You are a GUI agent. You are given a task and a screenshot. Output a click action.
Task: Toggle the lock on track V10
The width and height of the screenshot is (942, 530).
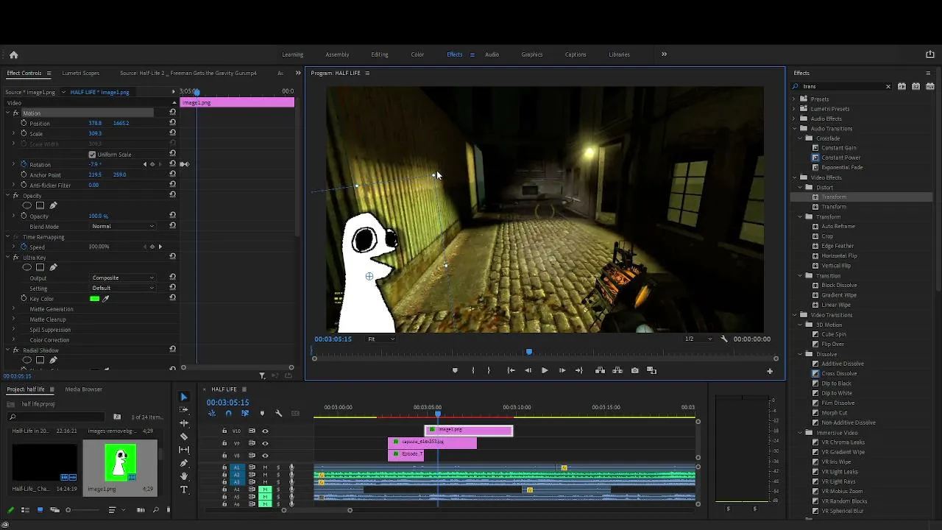(224, 431)
